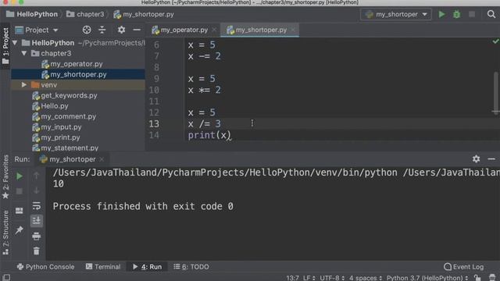The width and height of the screenshot is (500, 281).
Task: Toggle scroll to end in Run console
Action: click(37, 220)
